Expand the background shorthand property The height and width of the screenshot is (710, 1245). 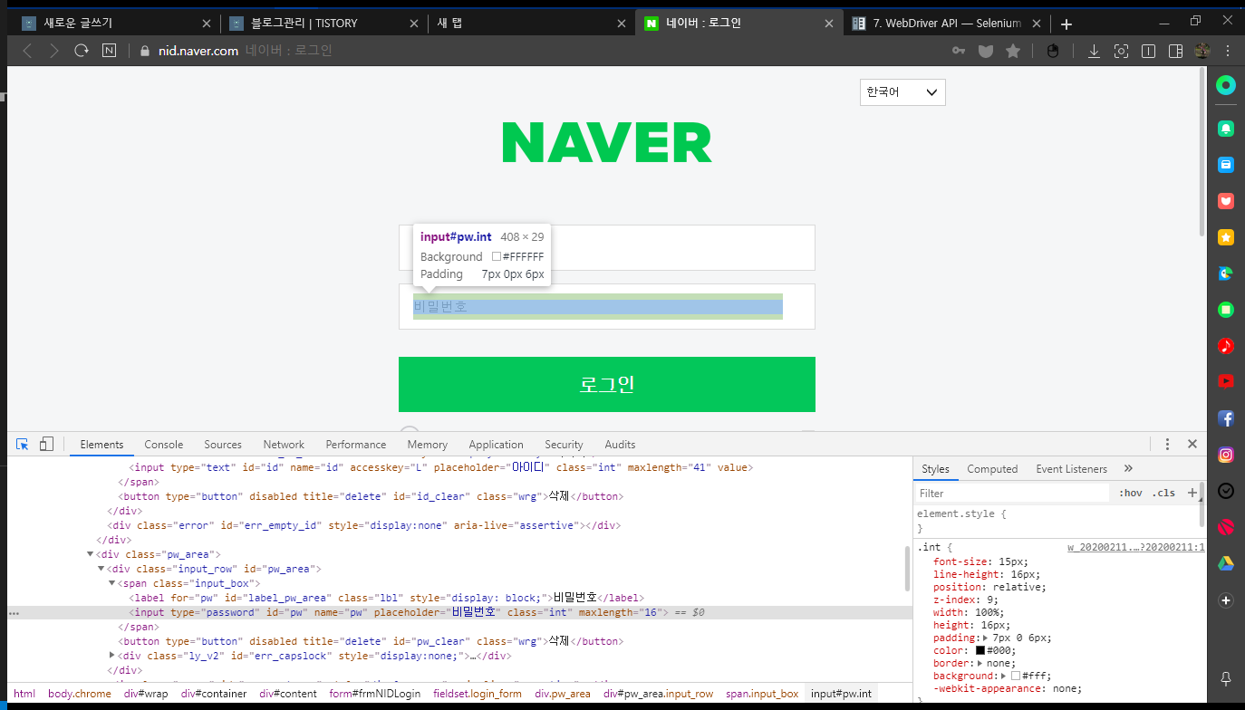(x=1003, y=676)
